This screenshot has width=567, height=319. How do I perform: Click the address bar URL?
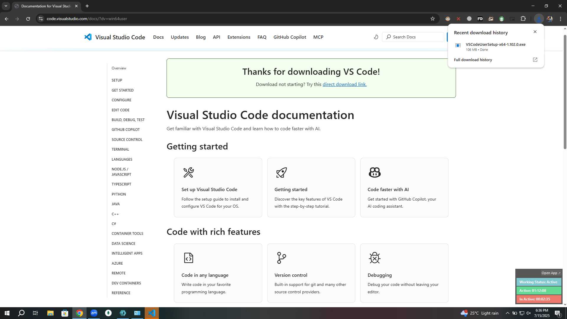click(x=87, y=19)
